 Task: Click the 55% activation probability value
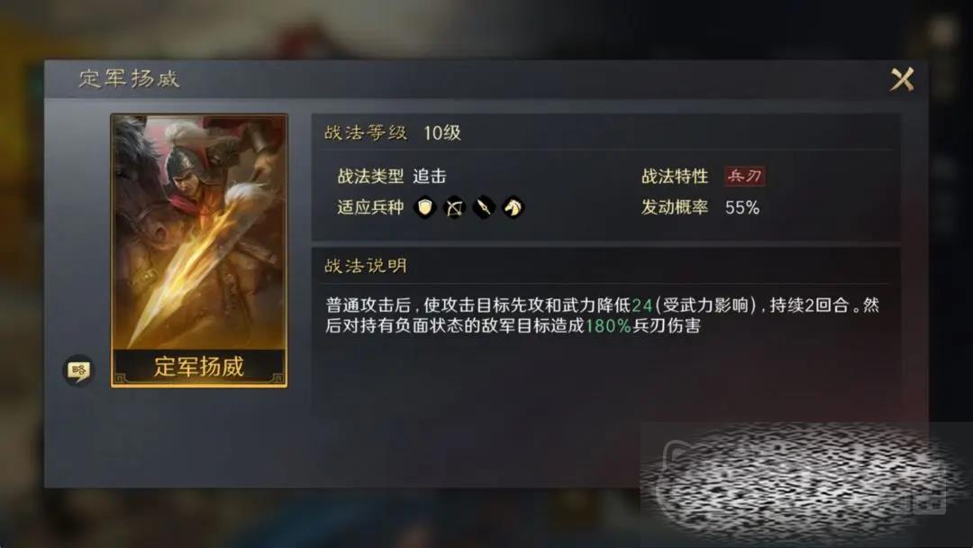[x=742, y=207]
